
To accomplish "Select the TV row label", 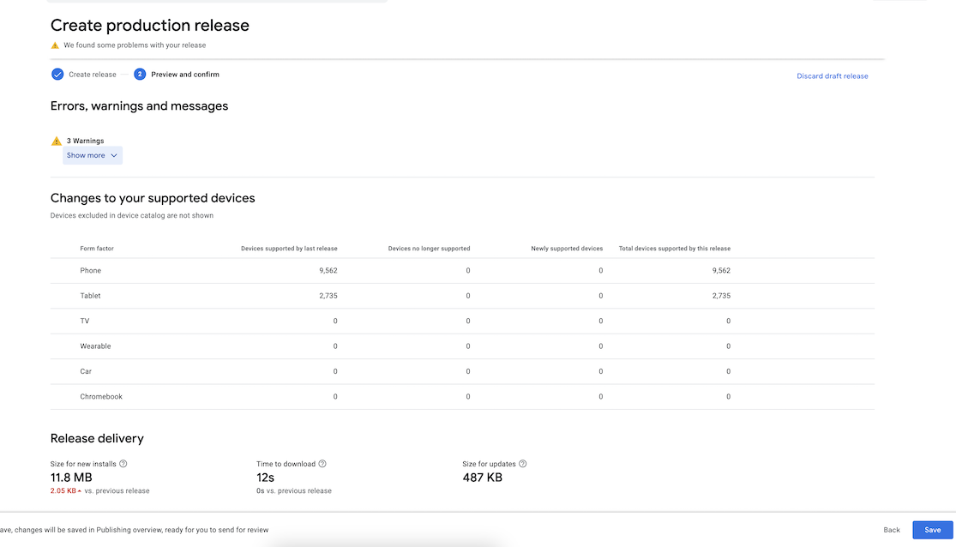I will pyautogui.click(x=85, y=321).
